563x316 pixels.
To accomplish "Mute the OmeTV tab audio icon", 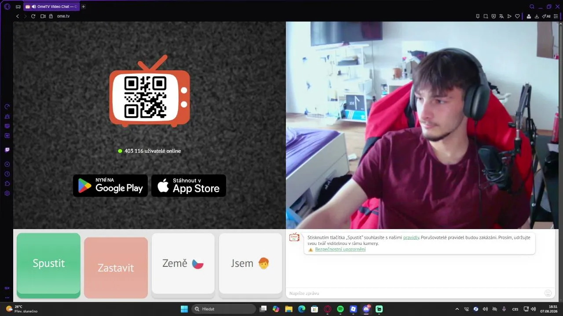I will pos(34,7).
